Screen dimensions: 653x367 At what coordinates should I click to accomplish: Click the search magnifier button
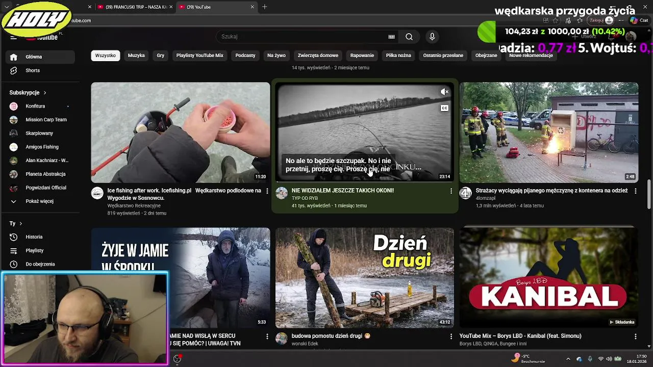point(409,37)
